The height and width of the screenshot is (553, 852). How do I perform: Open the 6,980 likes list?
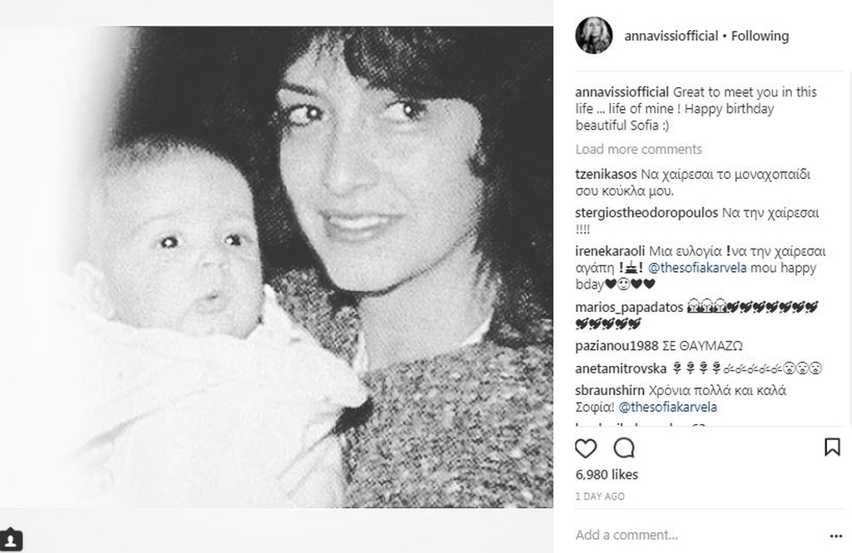click(607, 474)
